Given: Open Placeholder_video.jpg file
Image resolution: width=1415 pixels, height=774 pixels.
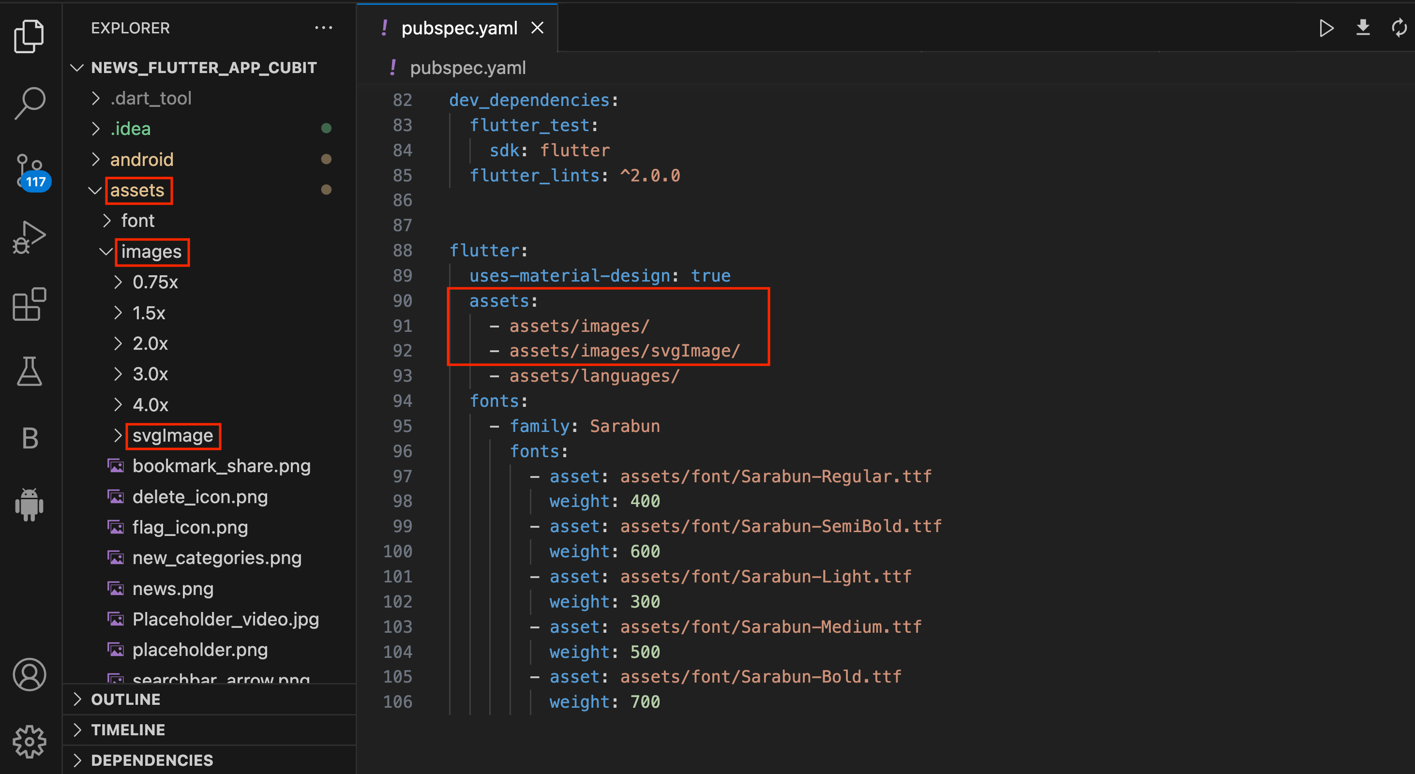Looking at the screenshot, I should (x=225, y=619).
